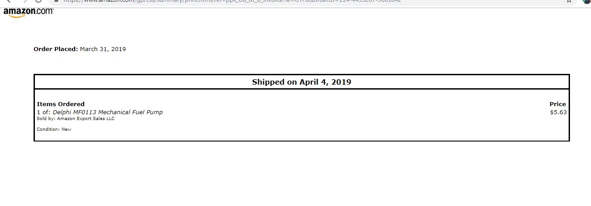Click the "1 of:" quantity text
This screenshot has height=206, width=591.
tap(44, 112)
